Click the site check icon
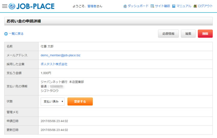217x138 pixels. (152, 6)
